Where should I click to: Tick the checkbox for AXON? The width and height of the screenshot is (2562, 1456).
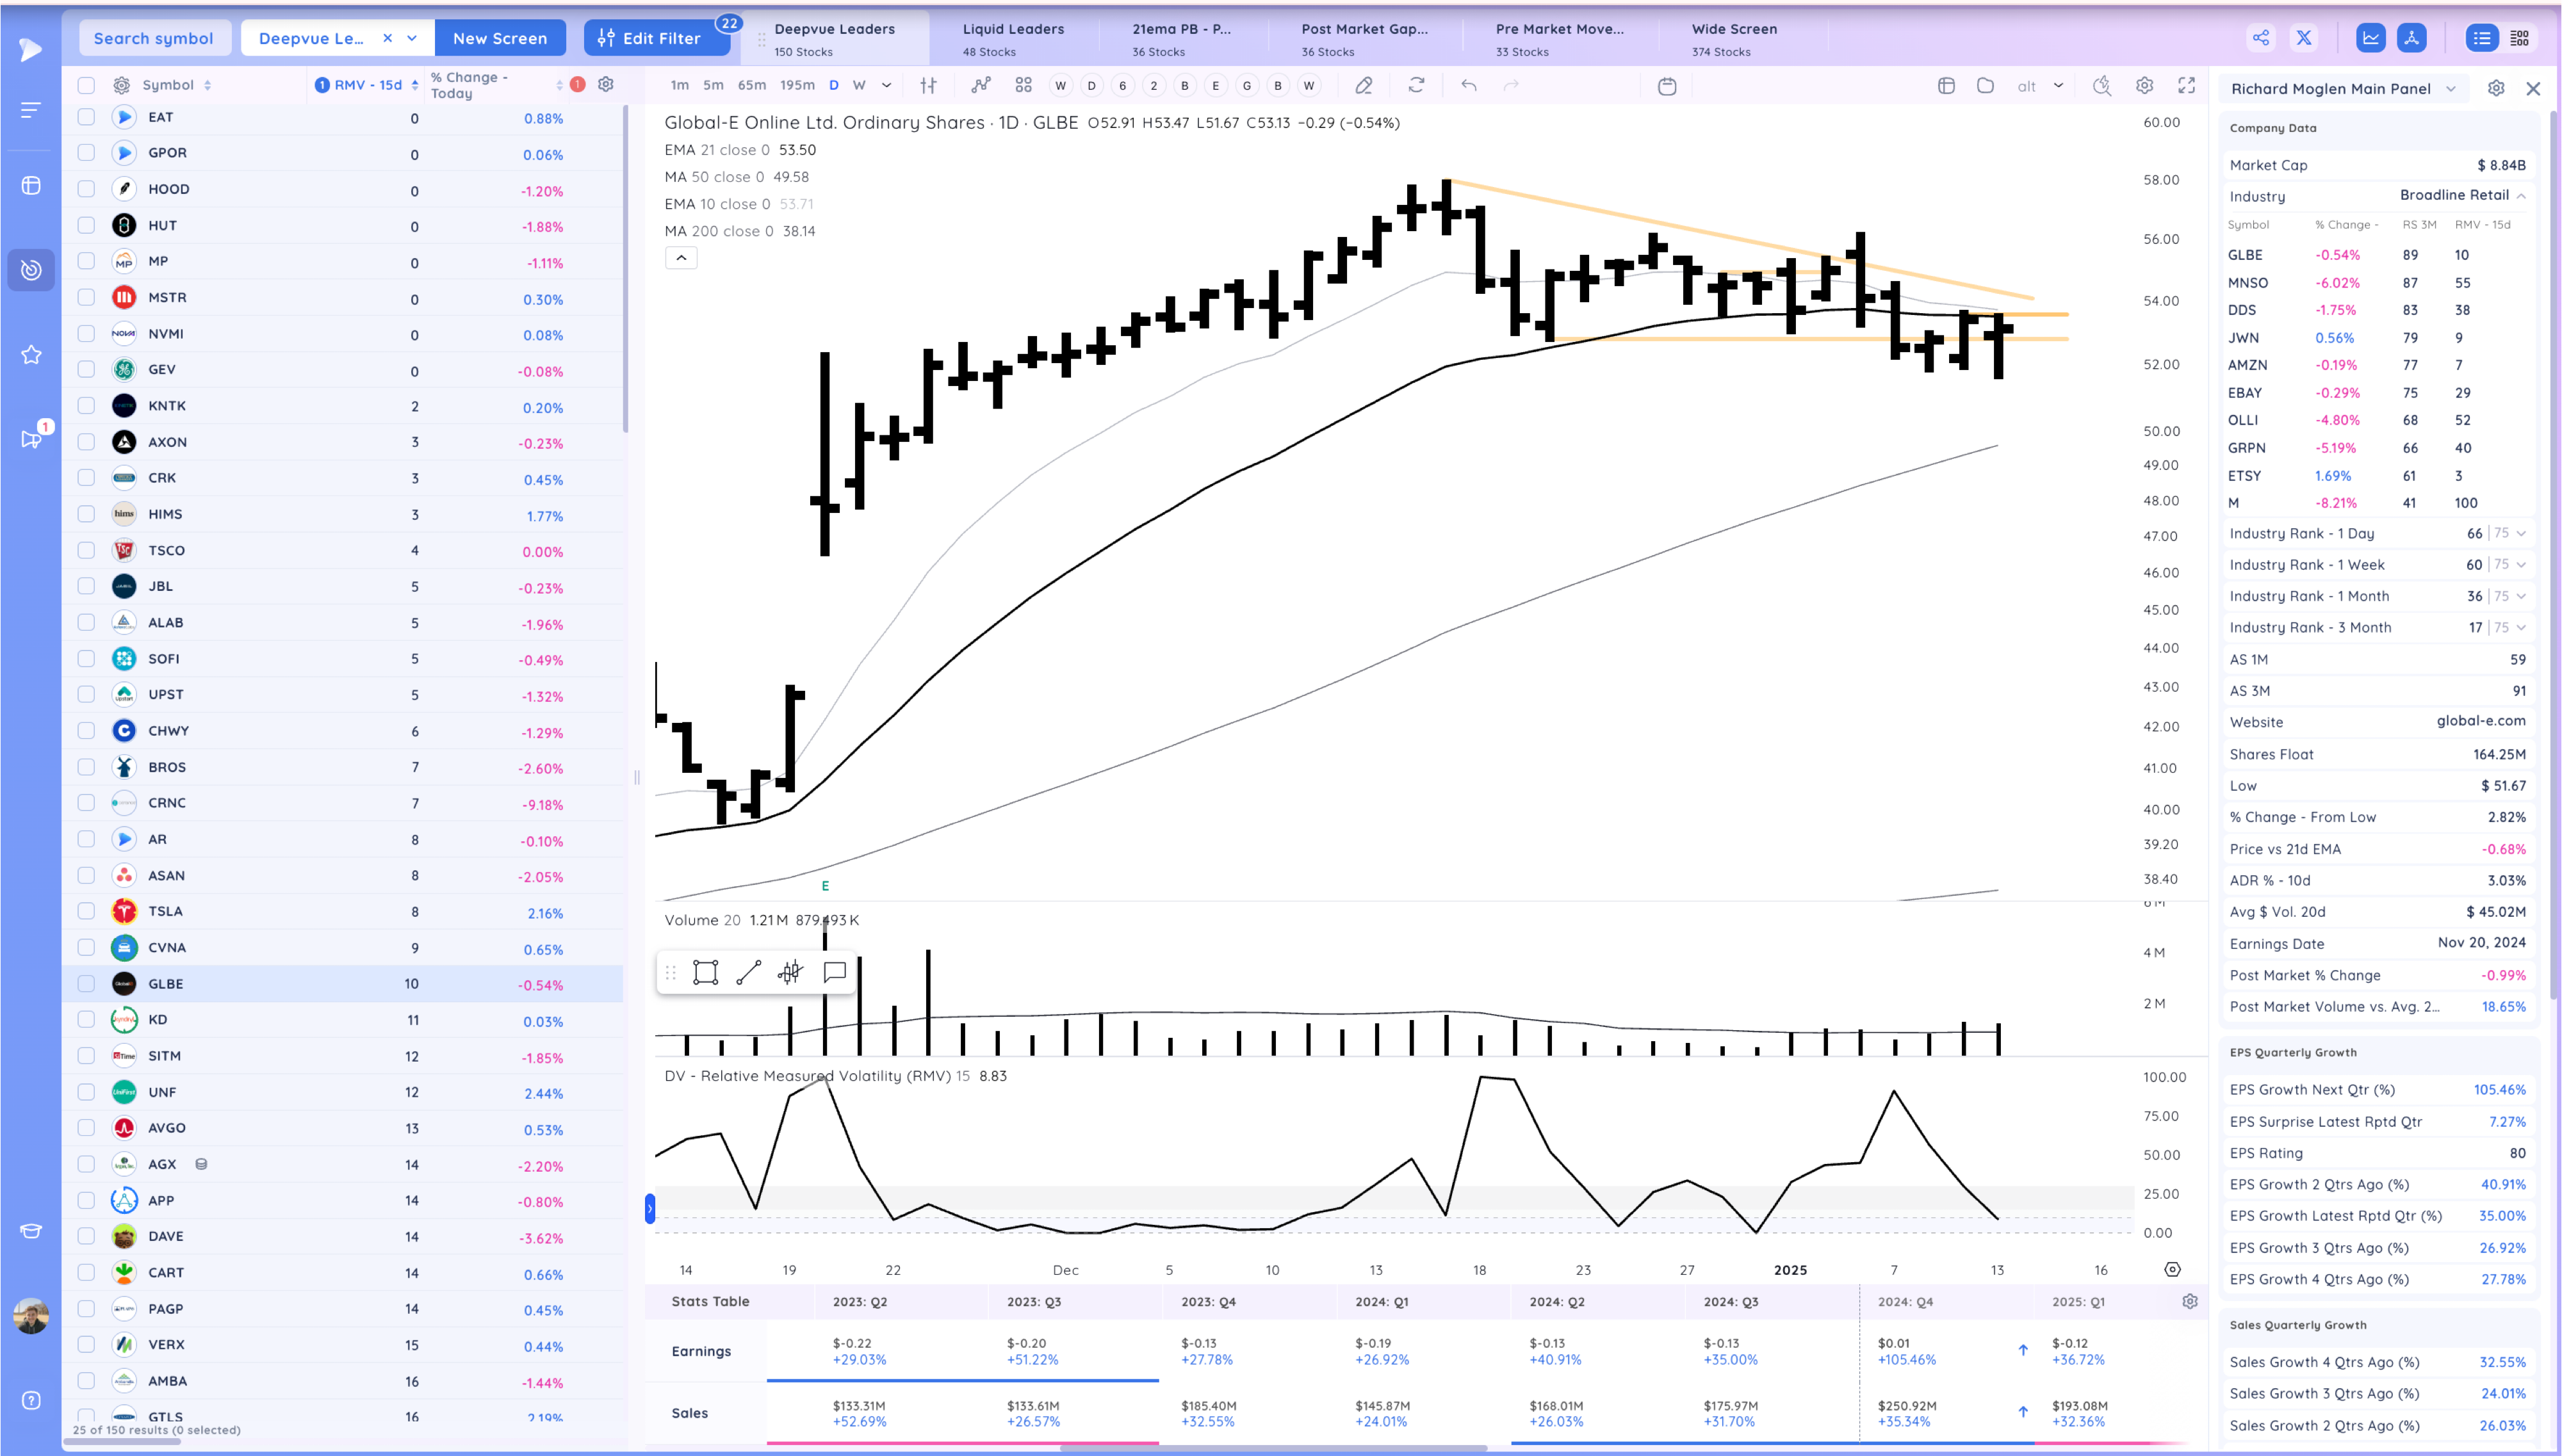[86, 442]
